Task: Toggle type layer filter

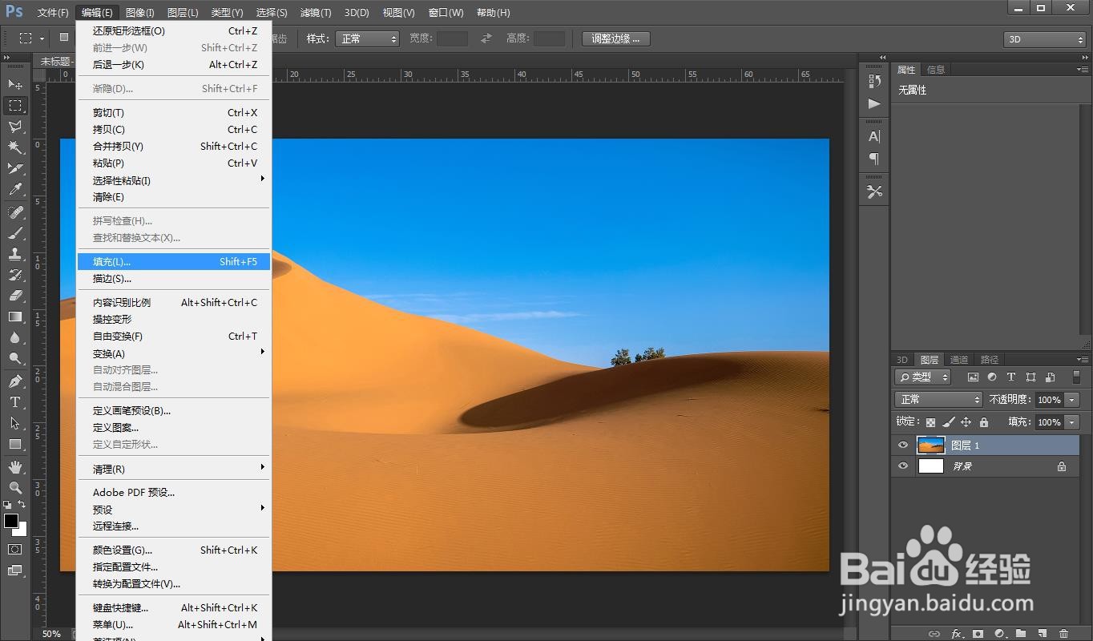Action: tap(1011, 377)
